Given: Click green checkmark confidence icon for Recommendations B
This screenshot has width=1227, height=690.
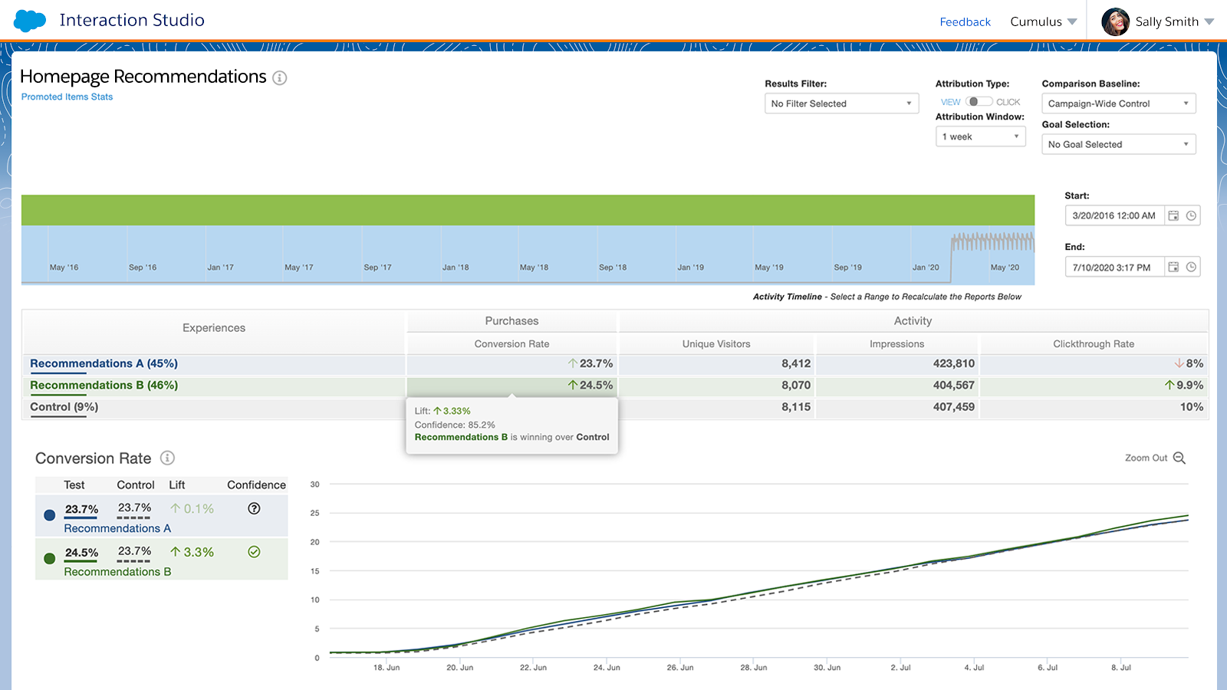Looking at the screenshot, I should pyautogui.click(x=254, y=552).
